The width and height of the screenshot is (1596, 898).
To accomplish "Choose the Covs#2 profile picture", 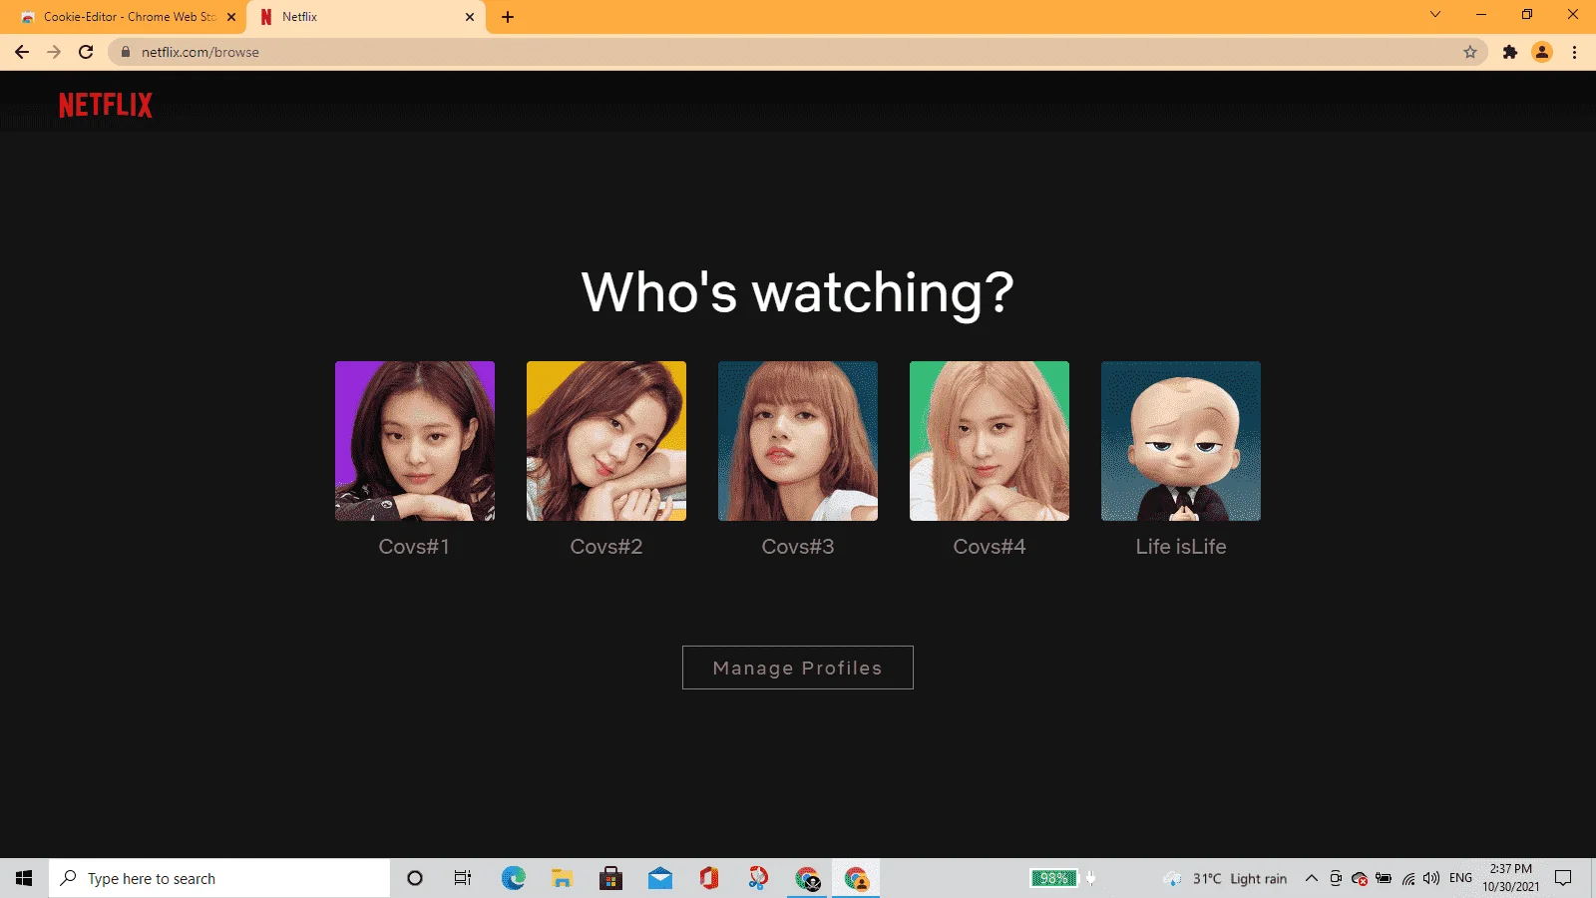I will (606, 441).
